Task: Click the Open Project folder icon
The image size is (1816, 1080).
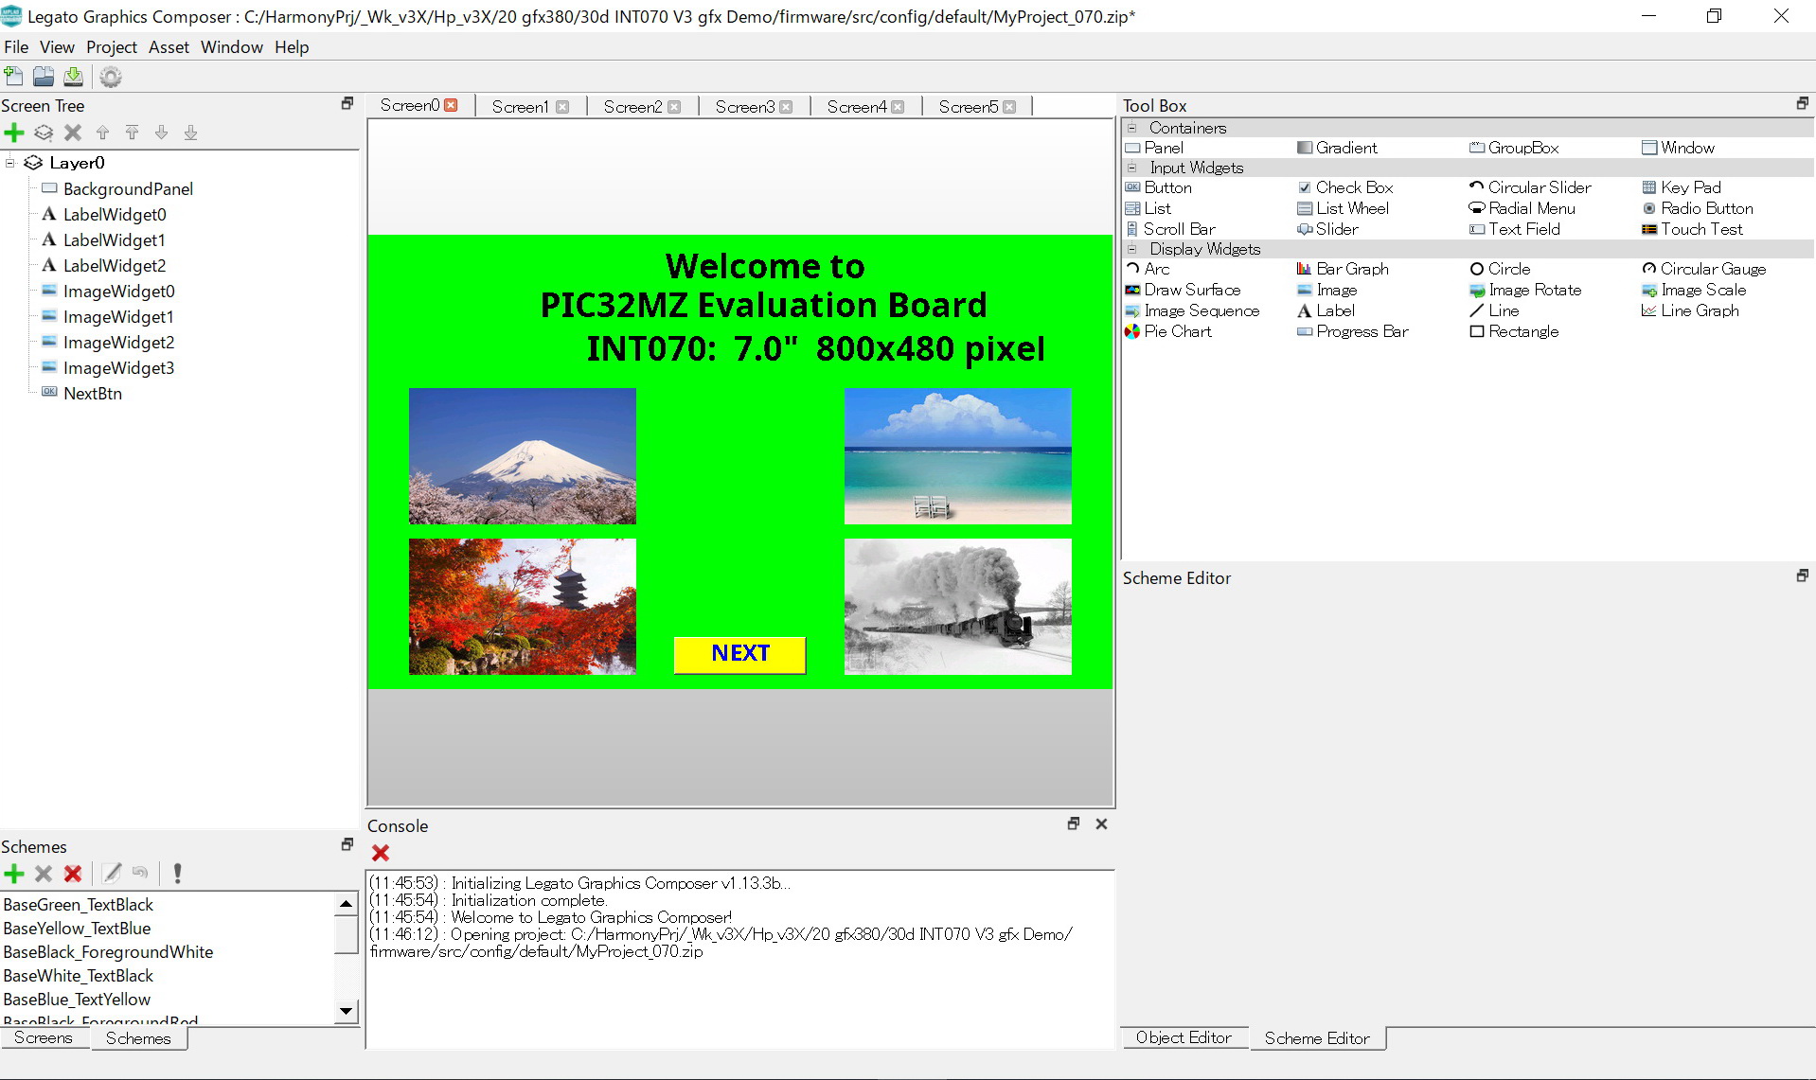Action: (x=44, y=77)
